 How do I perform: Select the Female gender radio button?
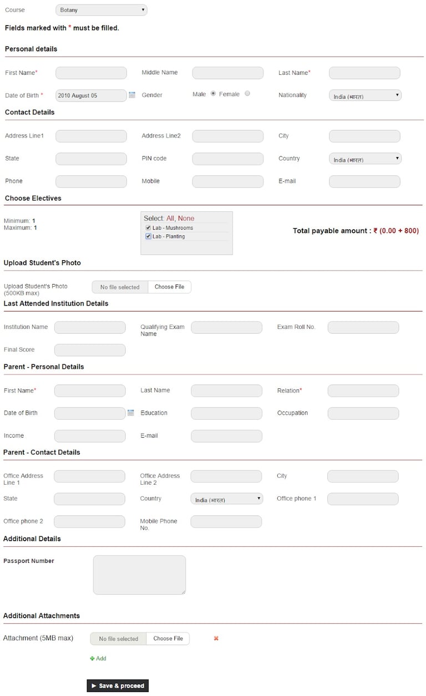point(247,94)
